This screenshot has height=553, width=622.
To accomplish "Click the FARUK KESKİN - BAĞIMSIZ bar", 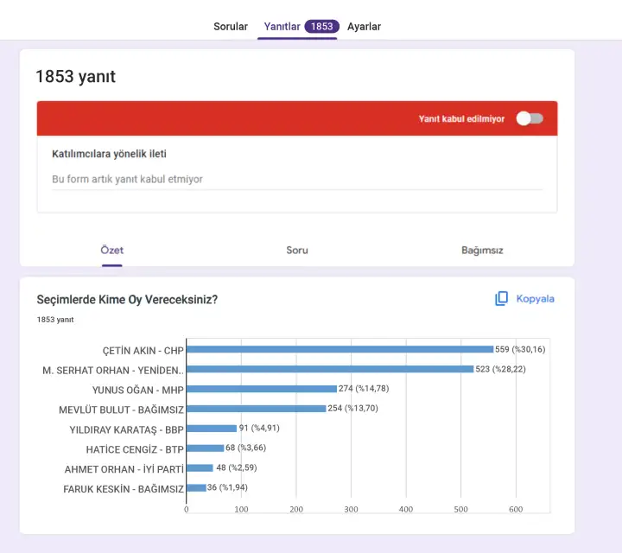I will click(x=196, y=487).
